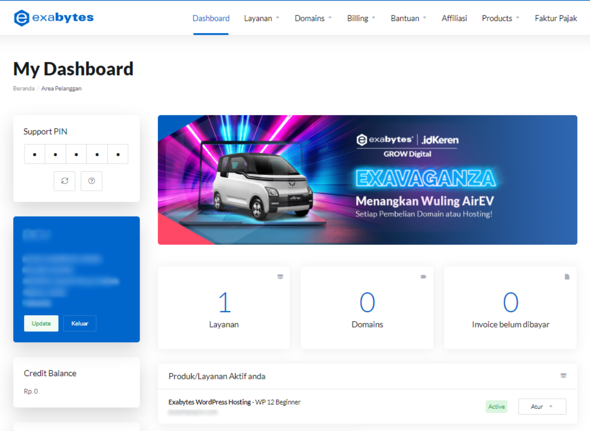This screenshot has width=590, height=431.
Task: Expand the Billing menu
Action: click(361, 18)
